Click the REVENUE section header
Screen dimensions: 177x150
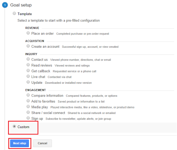(32, 28)
